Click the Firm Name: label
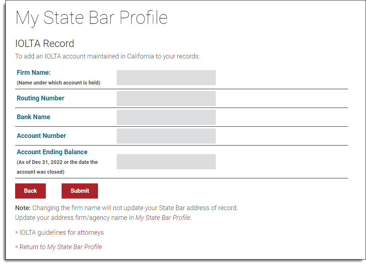This screenshot has height=265, width=366. tap(34, 73)
